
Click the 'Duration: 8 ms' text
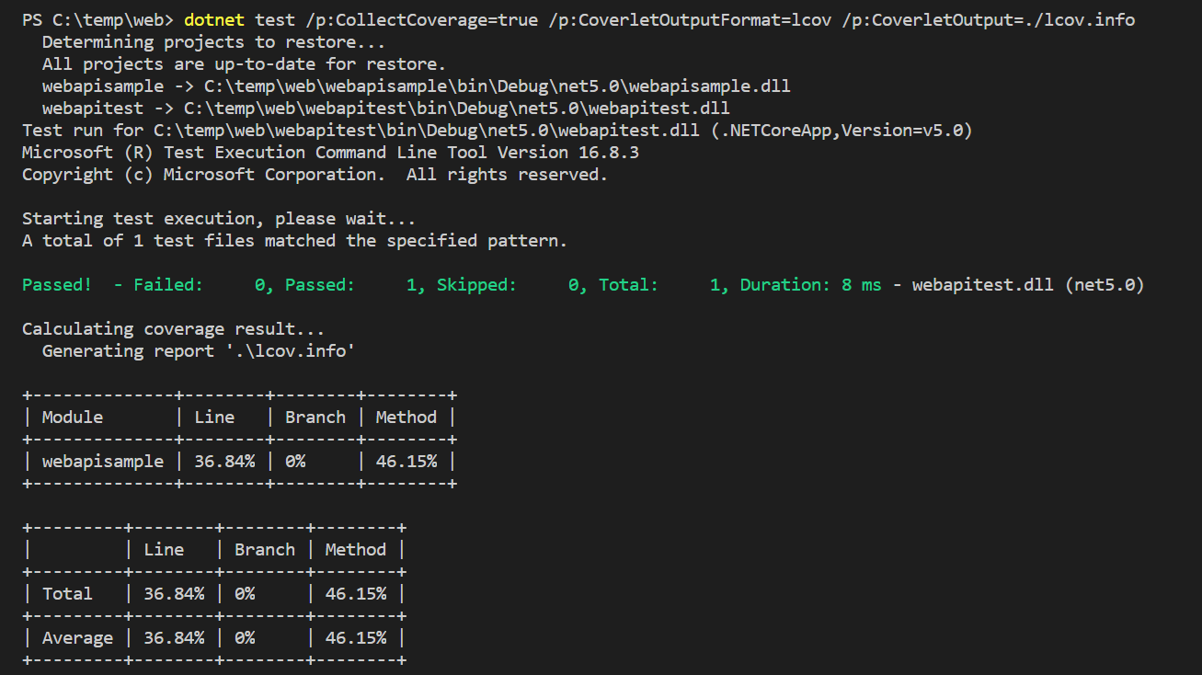tap(810, 285)
